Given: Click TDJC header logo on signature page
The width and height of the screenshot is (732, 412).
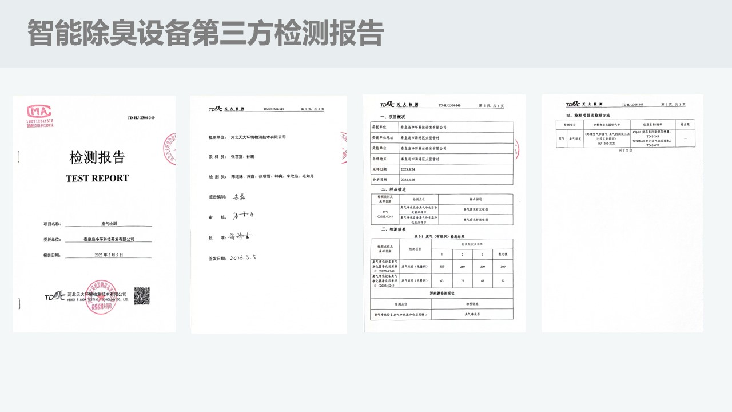Looking at the screenshot, I should click(217, 109).
